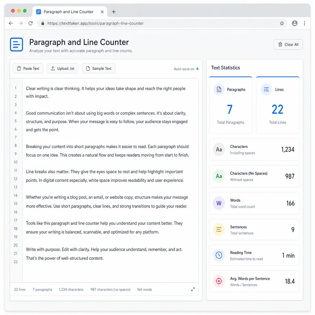The image size is (315, 315).
Task: Click the grey Aa Characters icon
Action: click(219, 149)
